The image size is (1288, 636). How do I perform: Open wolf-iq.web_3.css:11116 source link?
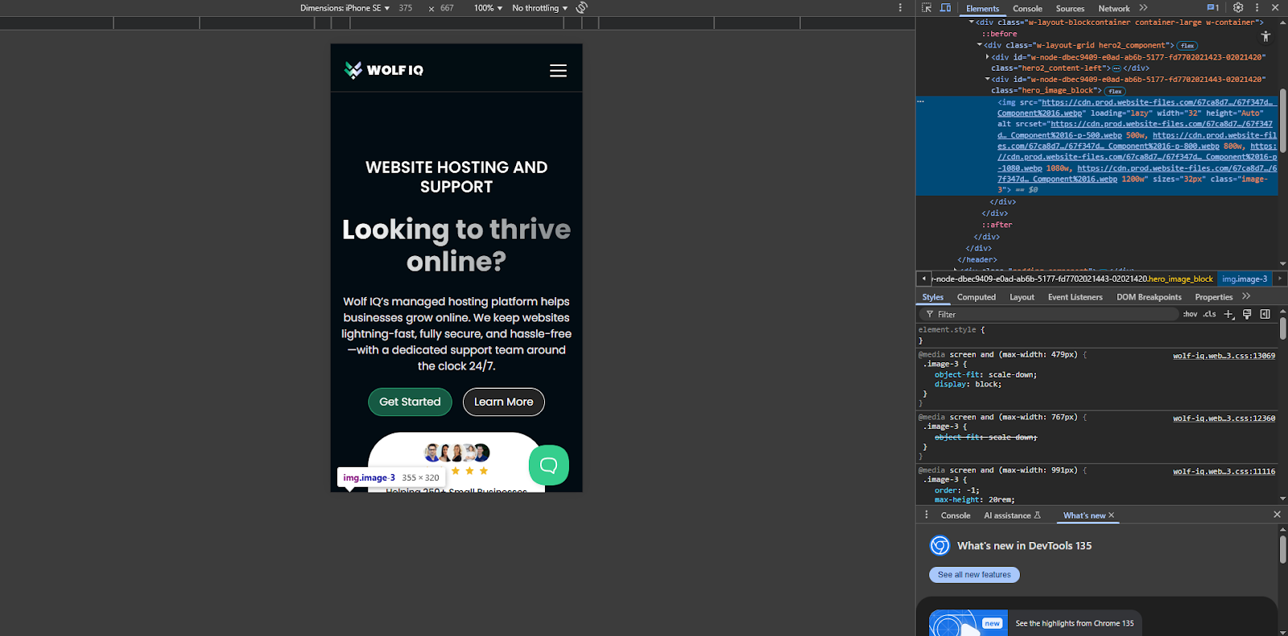pyautogui.click(x=1224, y=472)
